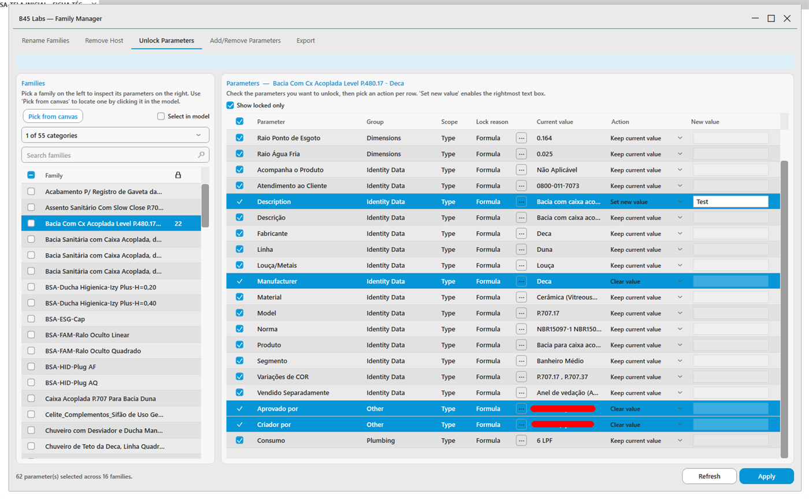
Task: Toggle Show locked only checkbox
Action: (231, 106)
